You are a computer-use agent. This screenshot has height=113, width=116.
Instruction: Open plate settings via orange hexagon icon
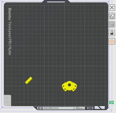click(112, 41)
